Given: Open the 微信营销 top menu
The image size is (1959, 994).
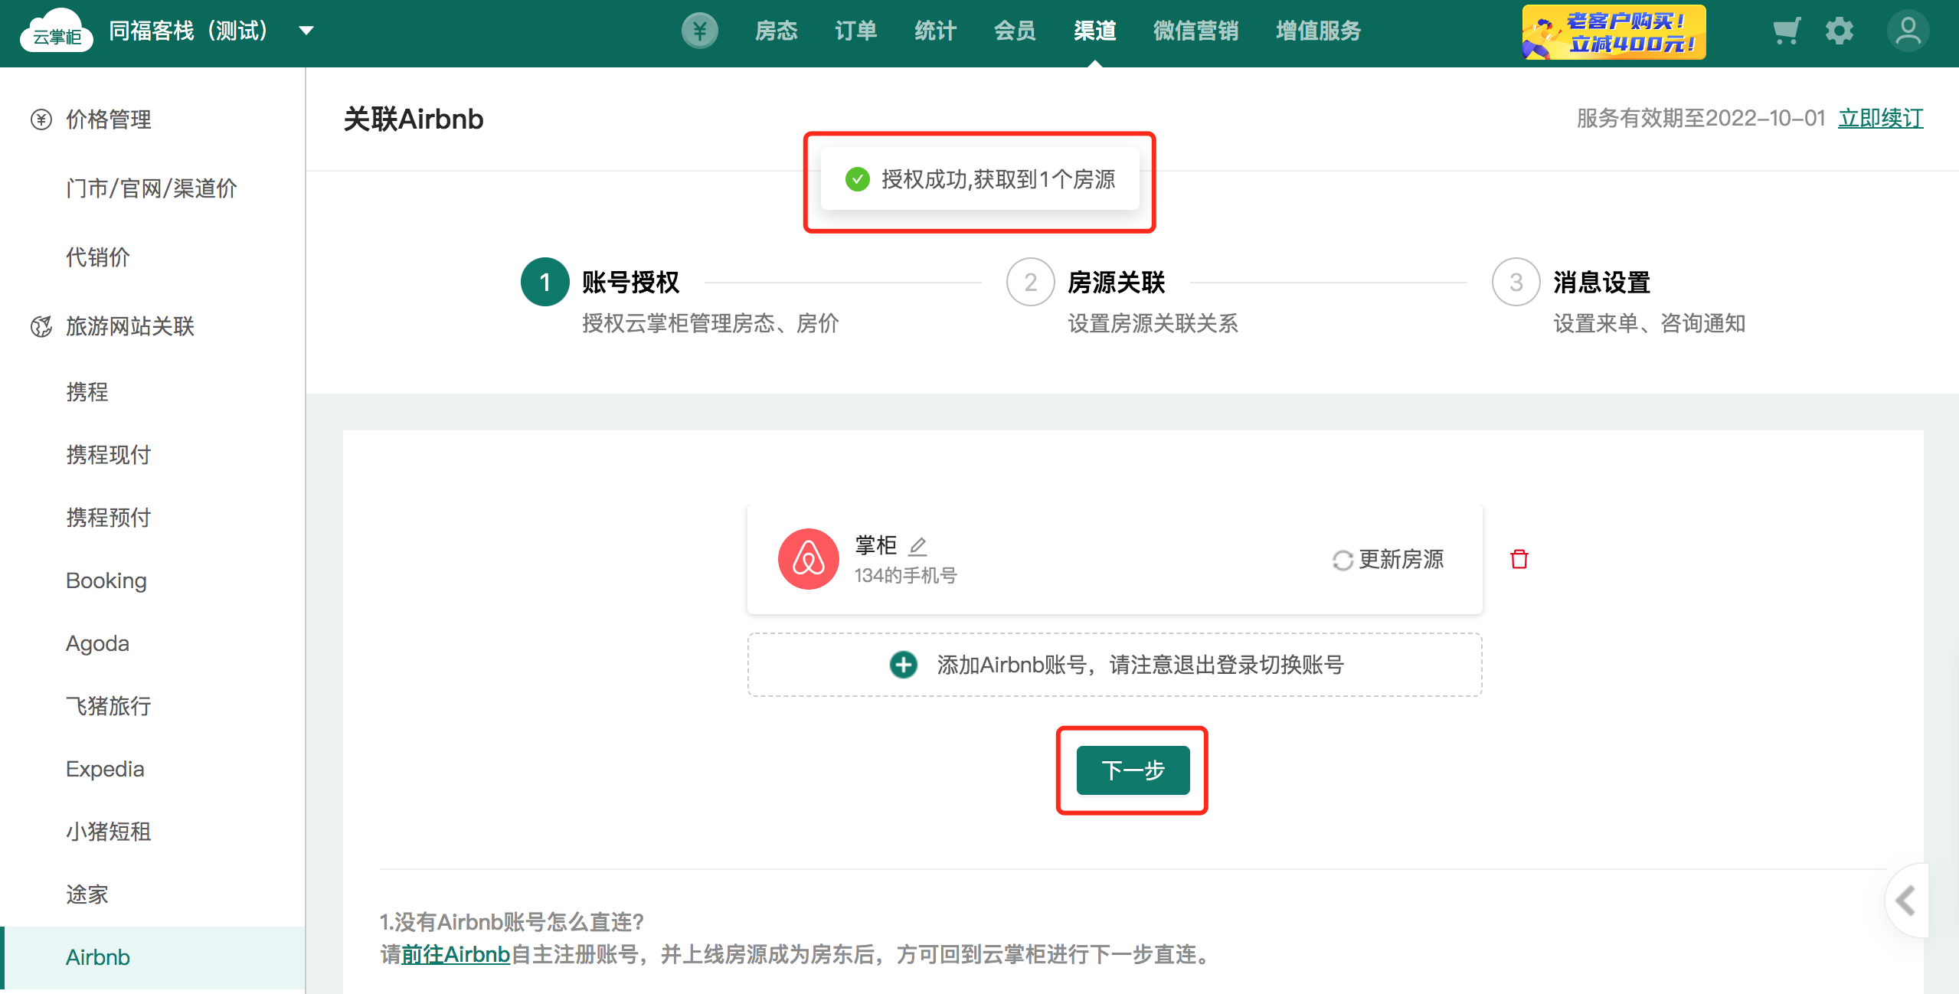Looking at the screenshot, I should point(1195,31).
